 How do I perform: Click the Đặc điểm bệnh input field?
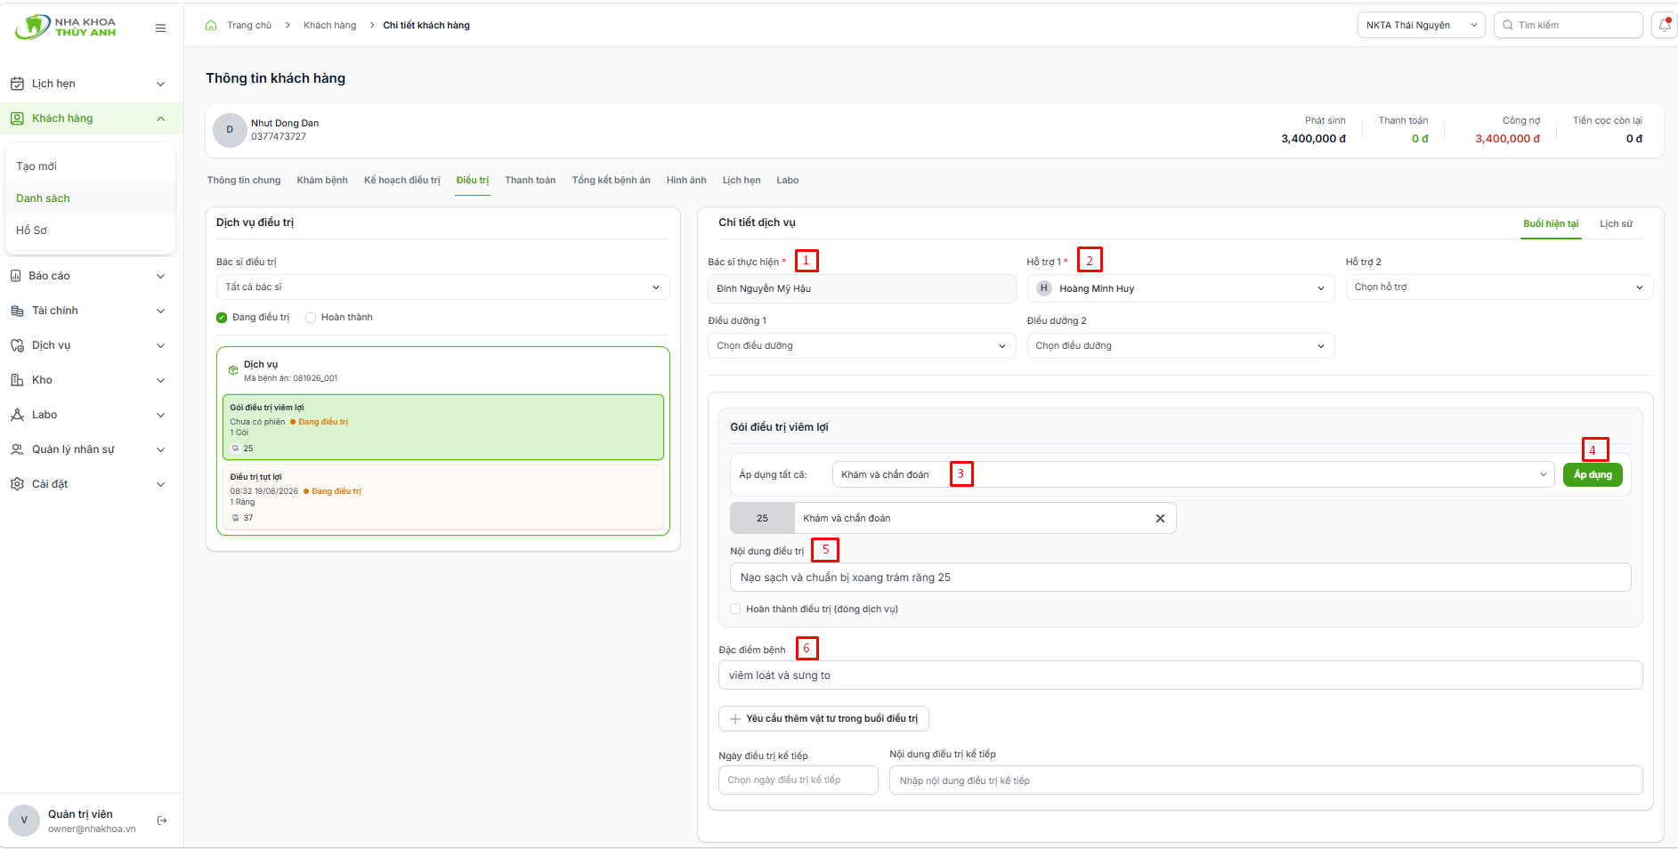tap(1180, 675)
